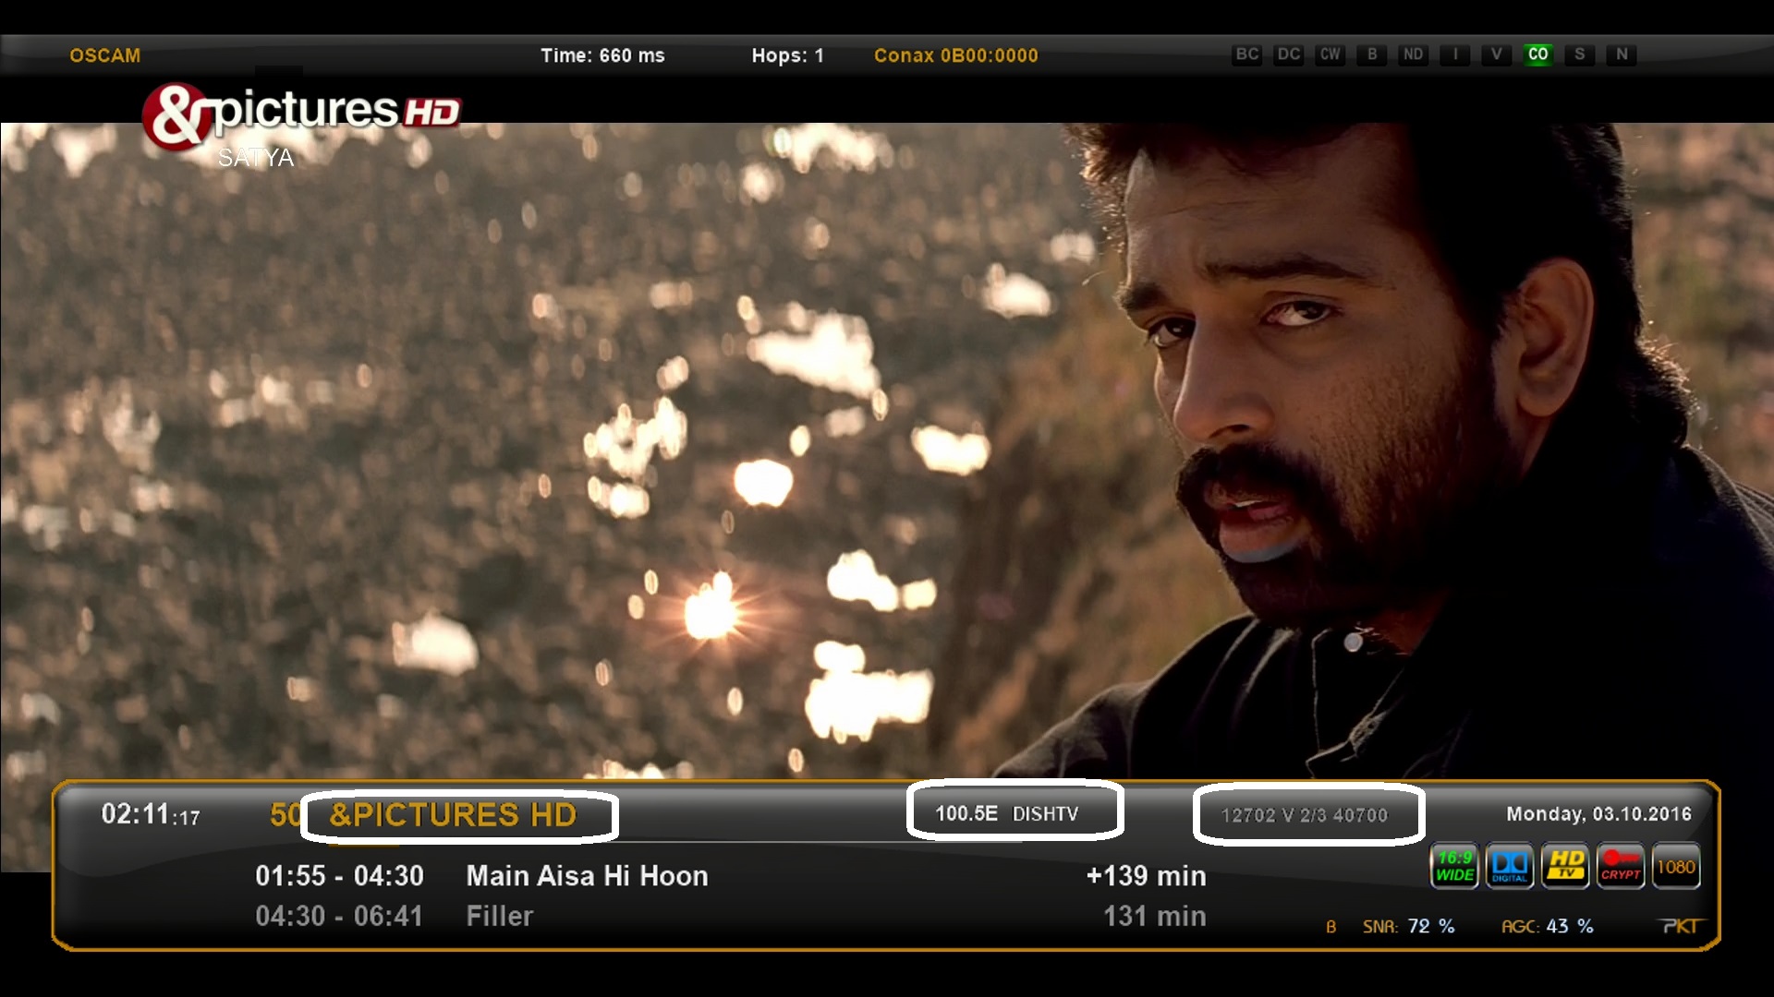Click next event time 04:30 - 06:41

click(339, 916)
